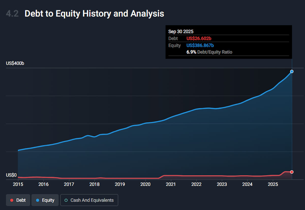Click the US$400b y-axis label
Image resolution: width=305 pixels, height=210 pixels.
click(x=15, y=63)
